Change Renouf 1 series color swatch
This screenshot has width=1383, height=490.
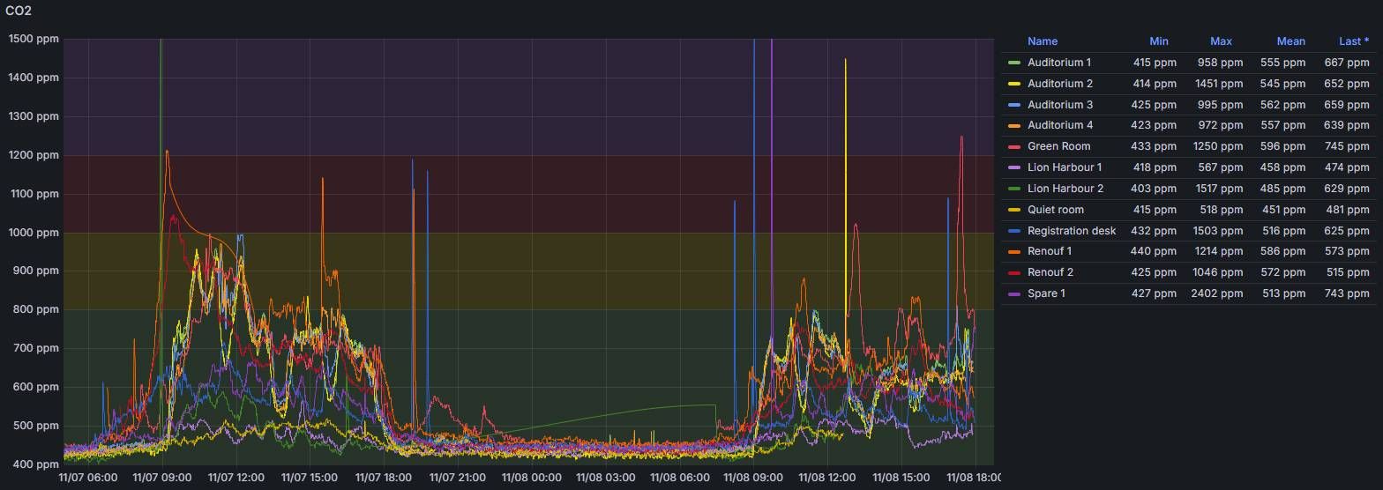(1014, 251)
